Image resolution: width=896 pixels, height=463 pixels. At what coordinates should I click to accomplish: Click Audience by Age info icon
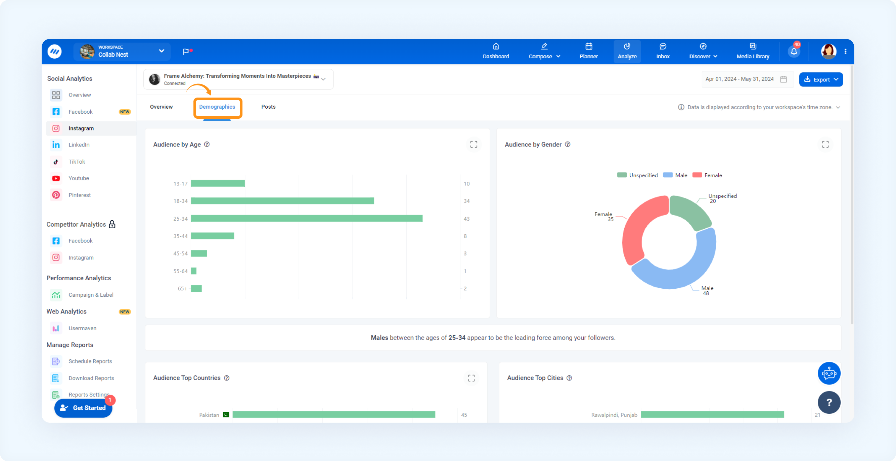(207, 144)
